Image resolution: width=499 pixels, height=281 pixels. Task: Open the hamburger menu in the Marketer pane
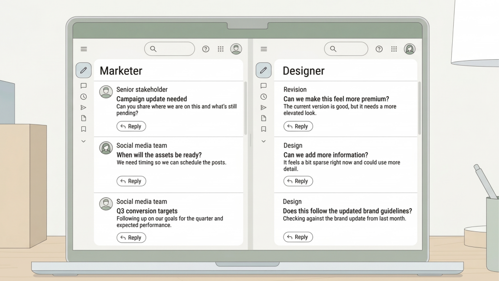[x=83, y=49]
